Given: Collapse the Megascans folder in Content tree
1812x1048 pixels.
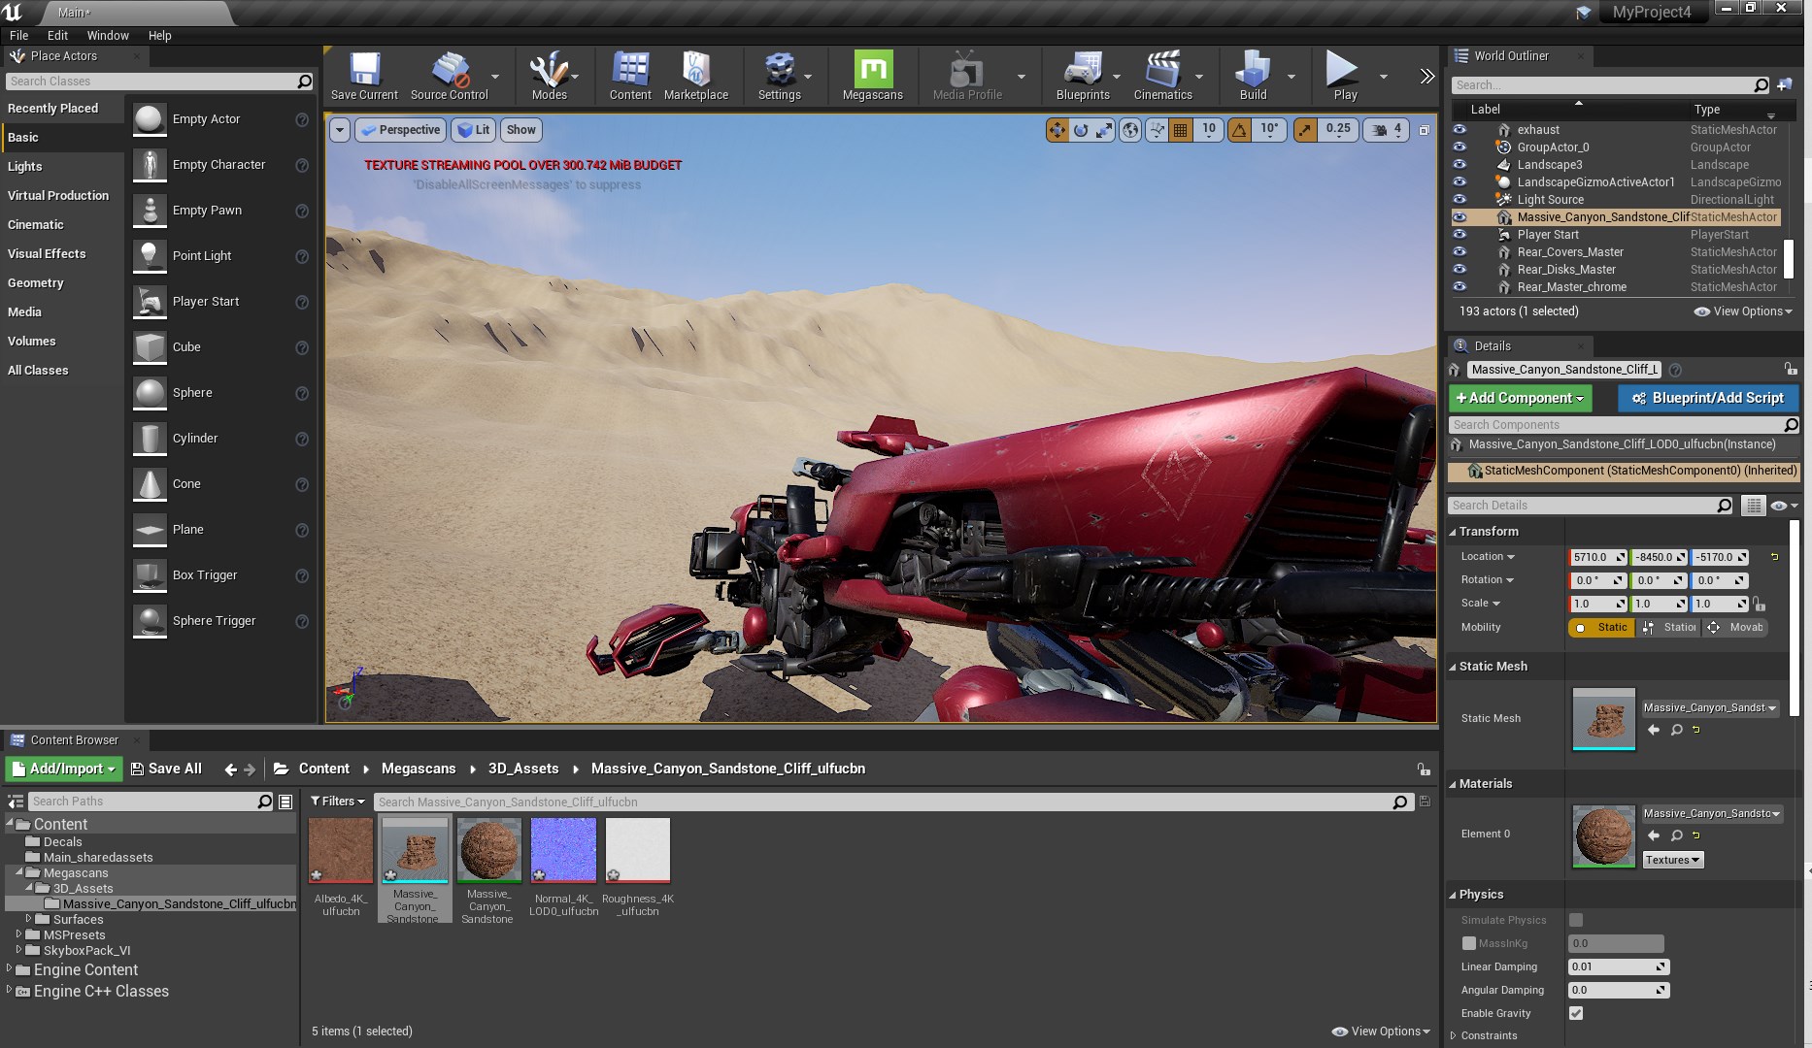Looking at the screenshot, I should click(19, 872).
